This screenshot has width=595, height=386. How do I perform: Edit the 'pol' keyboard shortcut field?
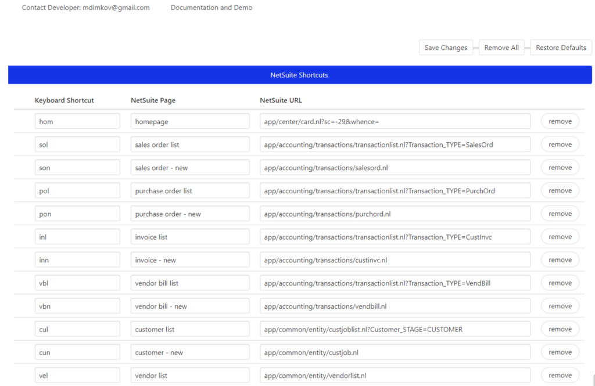[x=77, y=191]
